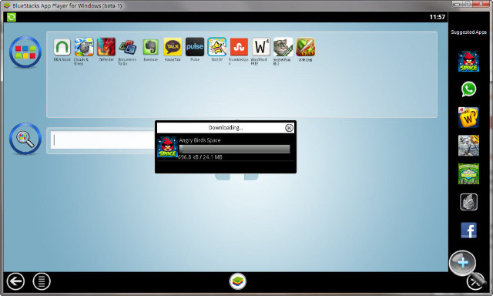Click the BlueStacks home logo button
The image size is (493, 296).
(238, 281)
